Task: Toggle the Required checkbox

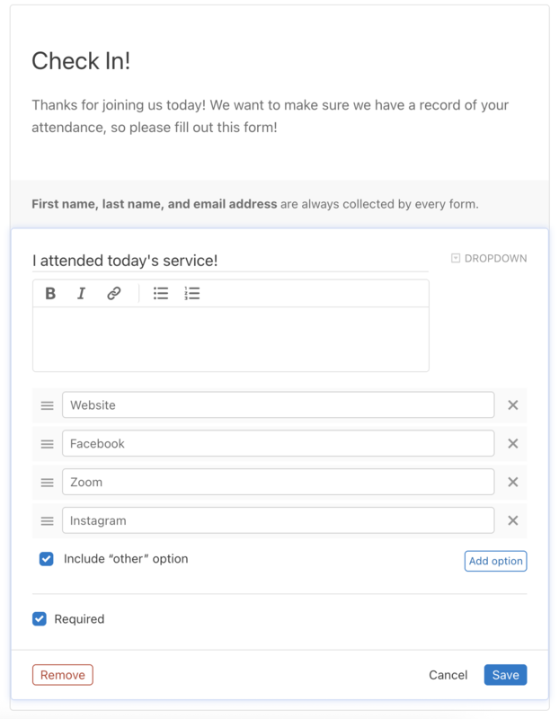Action: click(40, 619)
